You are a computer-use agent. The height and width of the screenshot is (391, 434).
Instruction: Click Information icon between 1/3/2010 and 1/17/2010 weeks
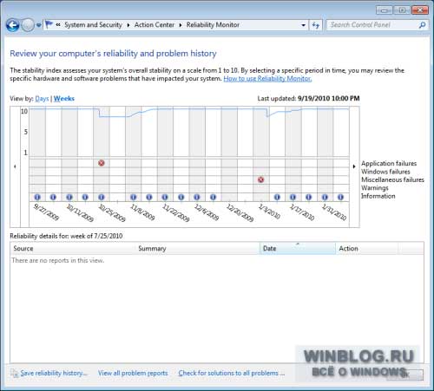click(x=277, y=197)
